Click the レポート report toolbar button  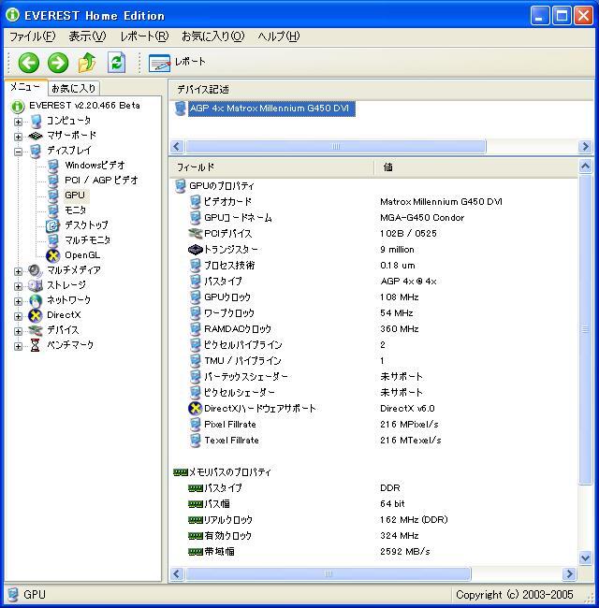tap(177, 63)
